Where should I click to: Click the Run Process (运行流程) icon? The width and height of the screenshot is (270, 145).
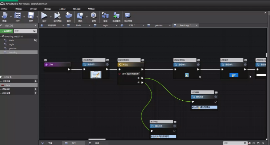pos(57,16)
